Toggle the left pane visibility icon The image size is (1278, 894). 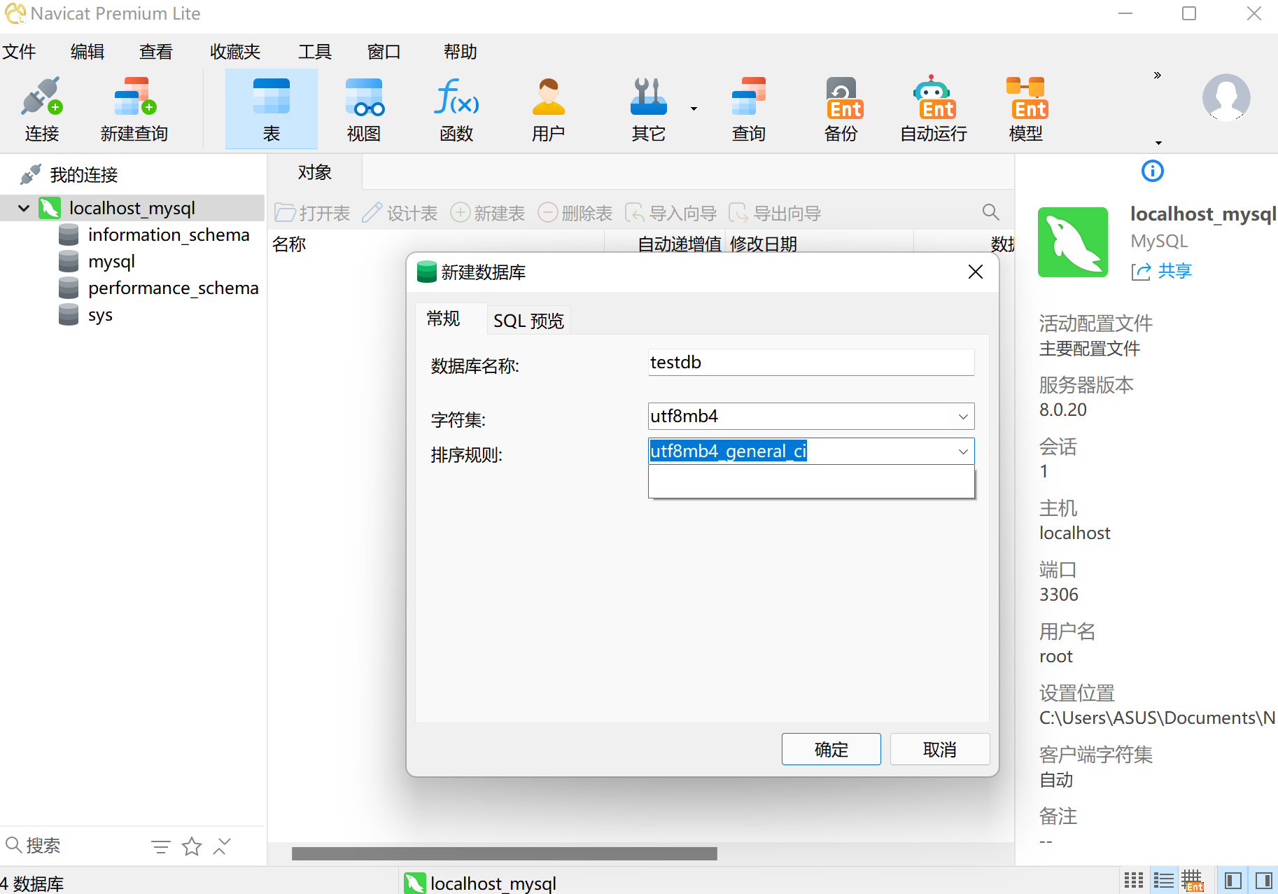coord(1233,880)
